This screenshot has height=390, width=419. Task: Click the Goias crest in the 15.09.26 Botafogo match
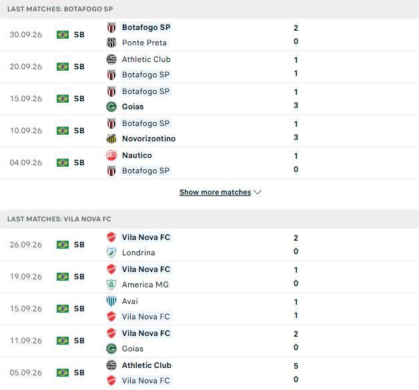pos(111,107)
